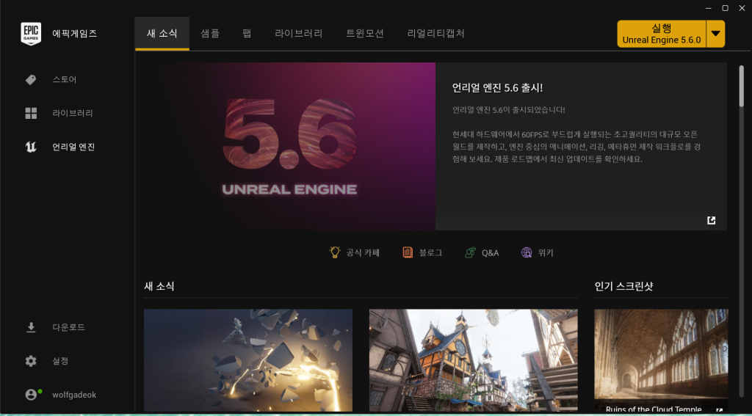Click the vertical scrollbar thumb
The width and height of the screenshot is (752, 416).
(x=742, y=85)
